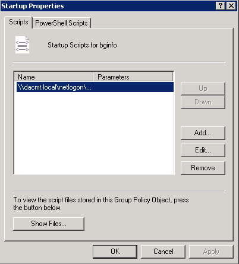Screen dimensions: 239x264
Task: Select the \\dacmt.local\netlogon script entry
Action: pyautogui.click(x=95, y=87)
